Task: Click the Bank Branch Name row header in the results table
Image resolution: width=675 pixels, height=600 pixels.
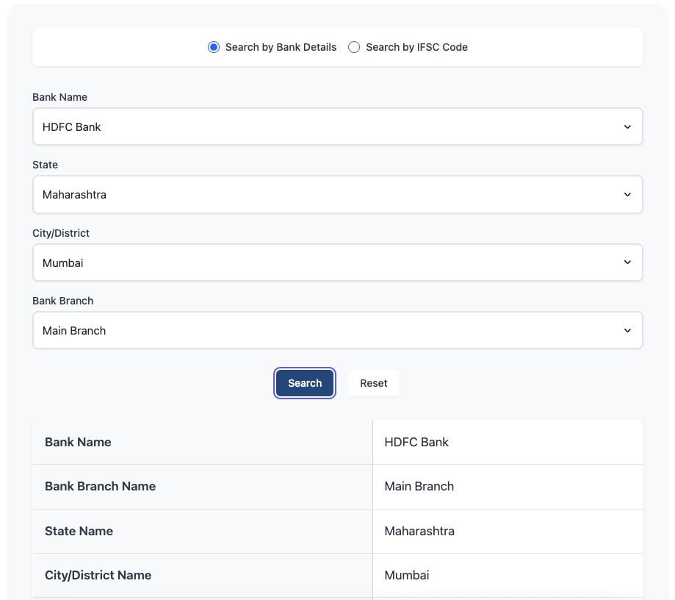Action: [100, 486]
